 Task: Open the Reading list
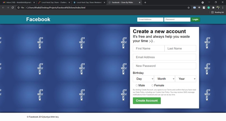pyautogui.click(x=218, y=12)
